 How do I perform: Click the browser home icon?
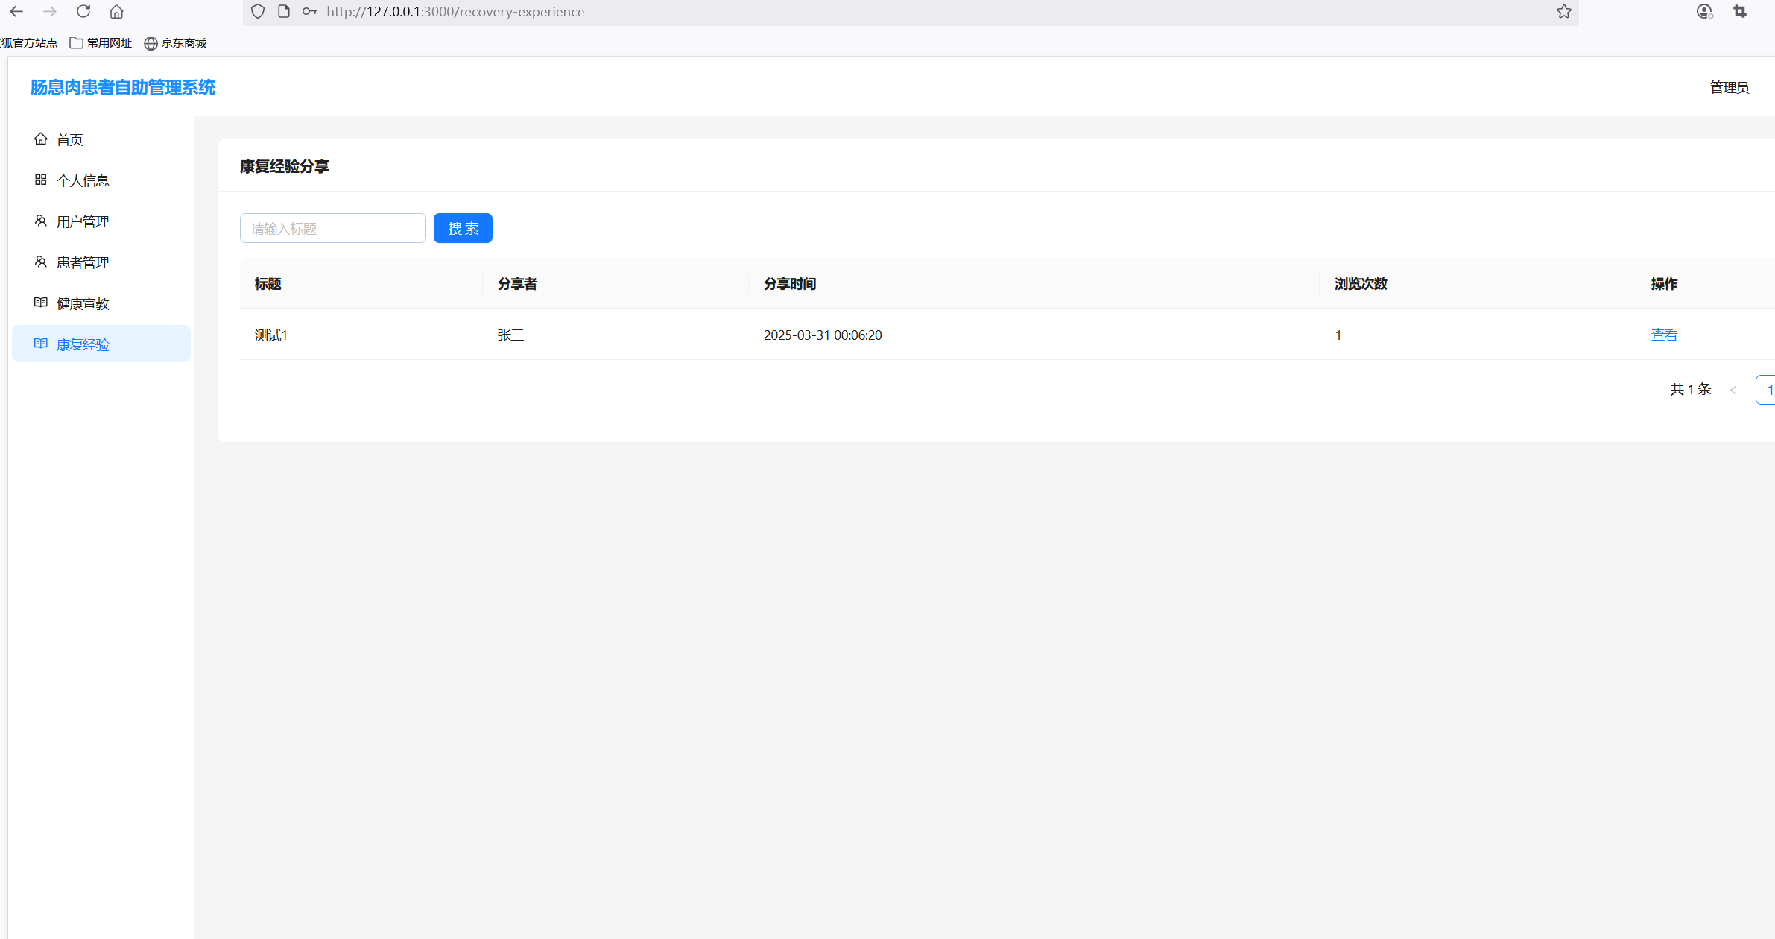[x=116, y=11]
